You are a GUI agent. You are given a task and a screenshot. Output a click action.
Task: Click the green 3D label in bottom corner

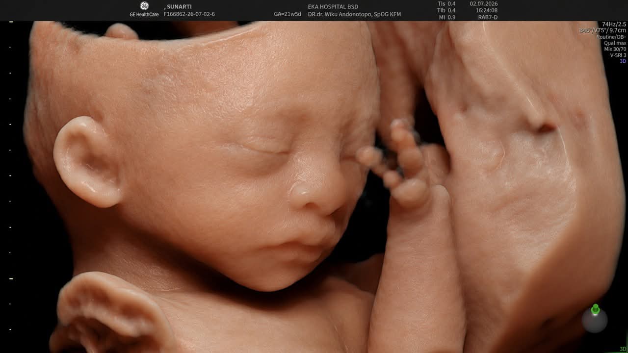[623, 349]
